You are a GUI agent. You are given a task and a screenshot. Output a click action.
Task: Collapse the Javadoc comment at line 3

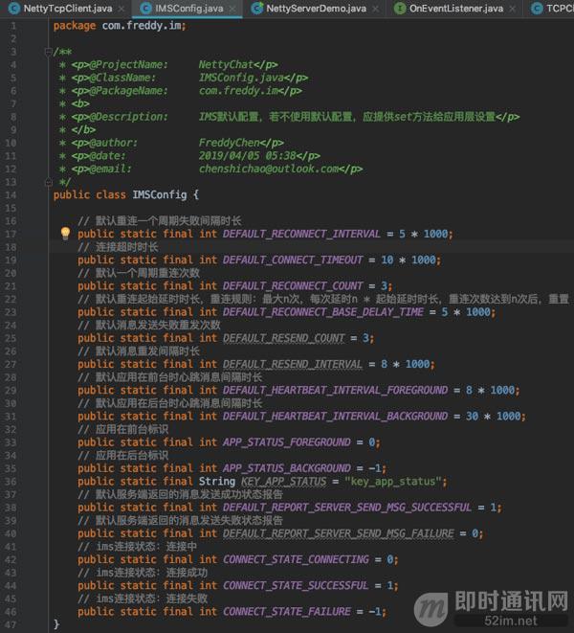(x=48, y=52)
